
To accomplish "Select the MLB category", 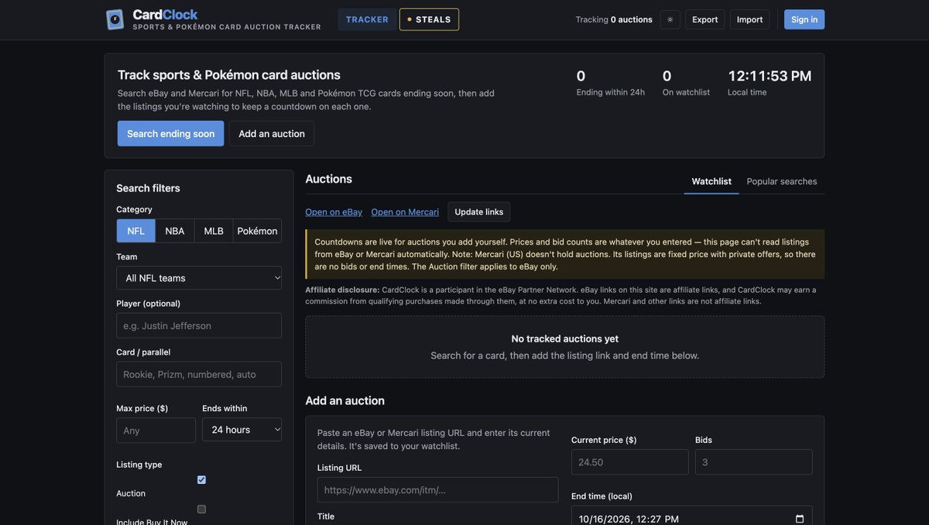I will coord(214,231).
